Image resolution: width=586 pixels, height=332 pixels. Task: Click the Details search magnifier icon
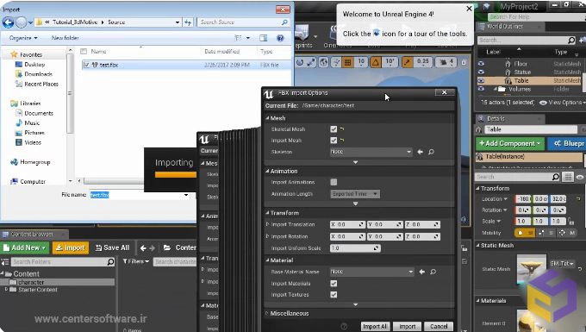click(x=555, y=177)
